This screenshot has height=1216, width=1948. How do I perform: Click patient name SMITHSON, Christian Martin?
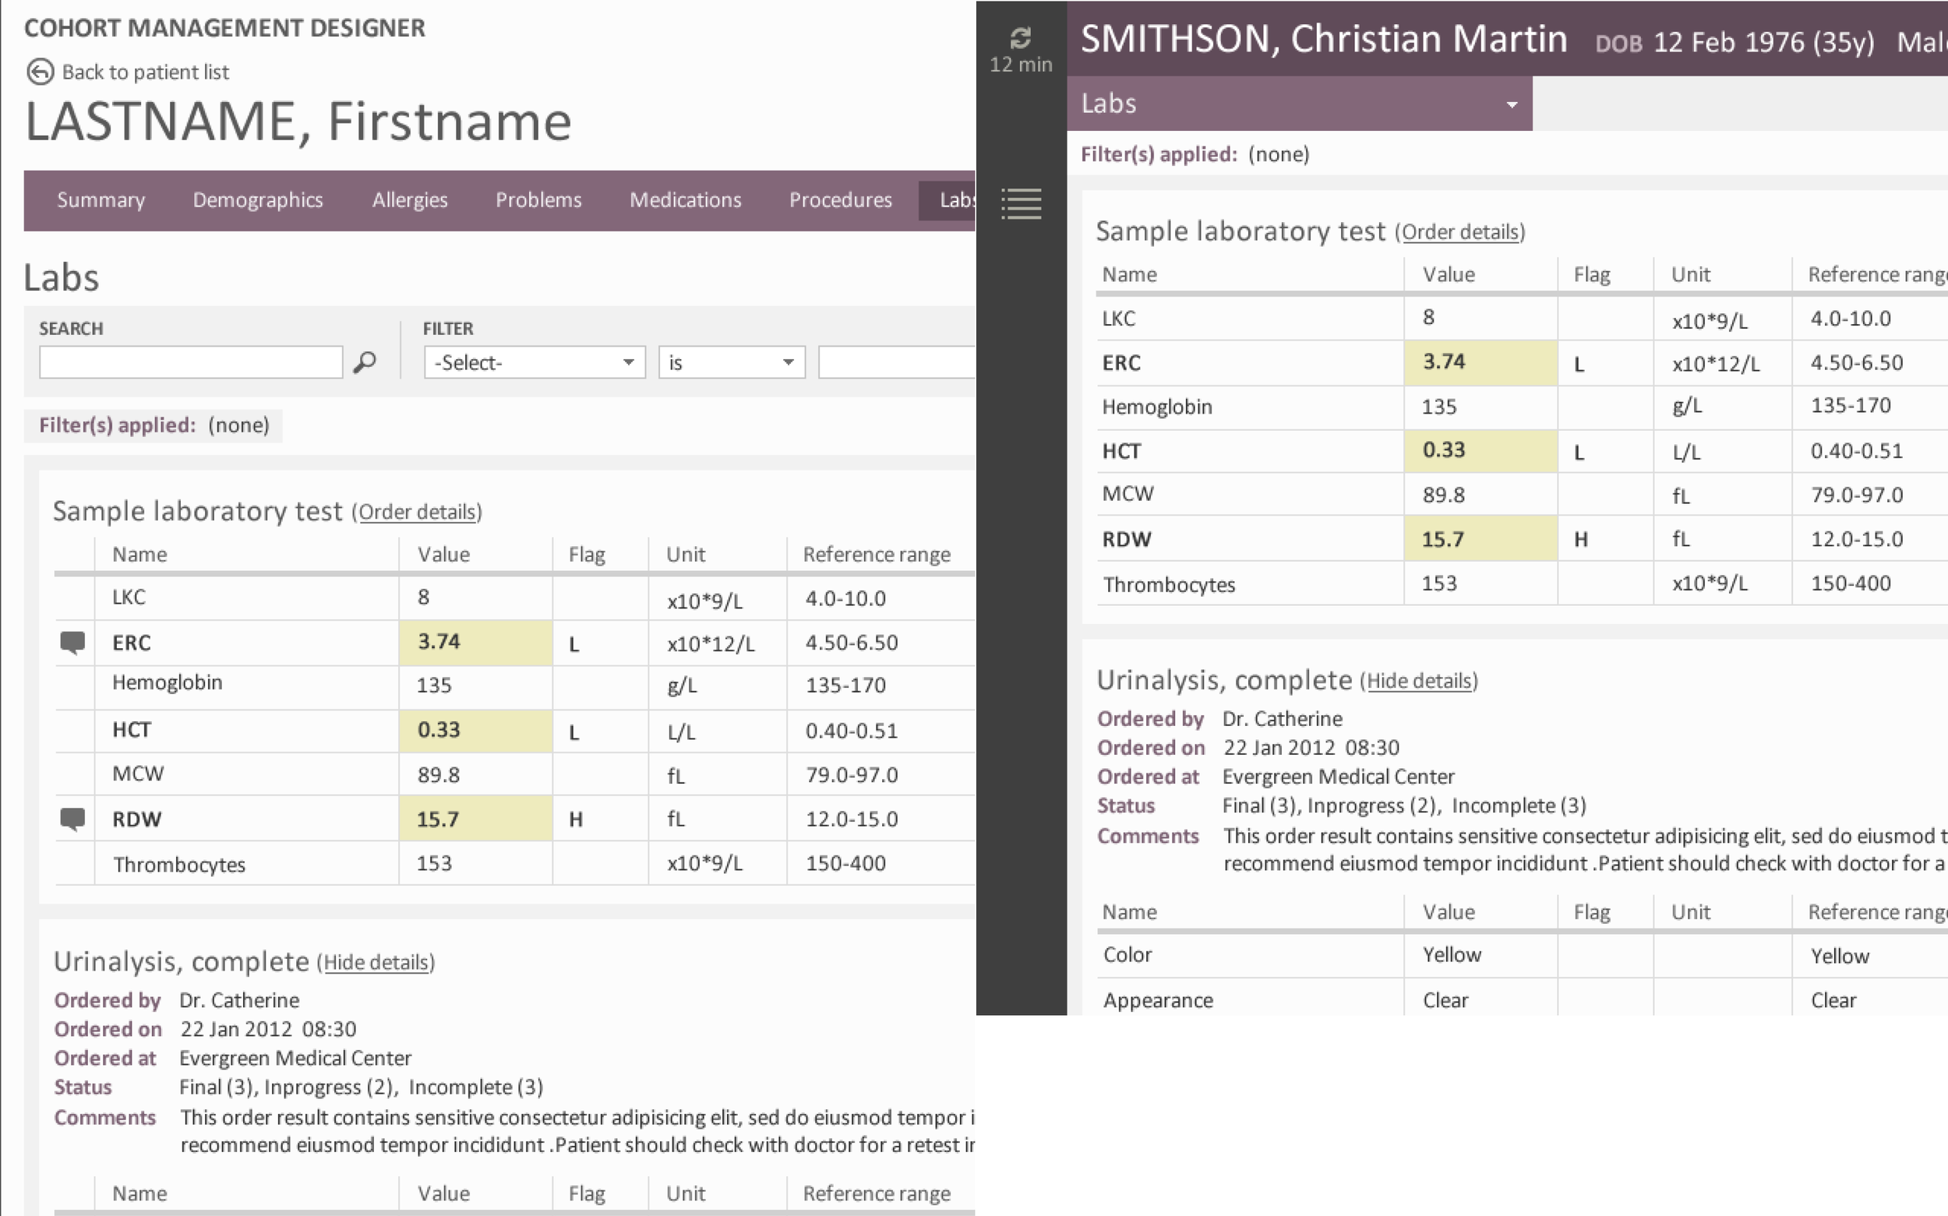coord(1324,40)
